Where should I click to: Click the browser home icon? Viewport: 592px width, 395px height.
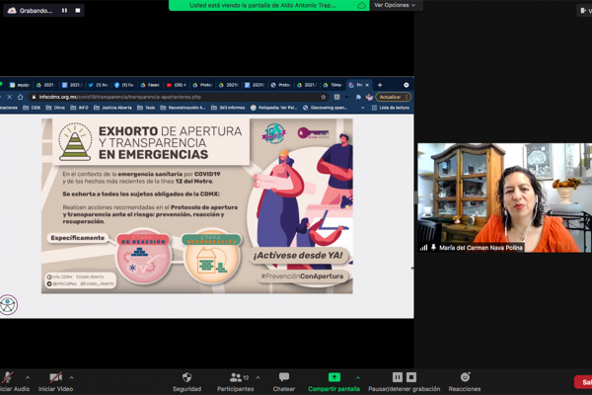(x=21, y=97)
